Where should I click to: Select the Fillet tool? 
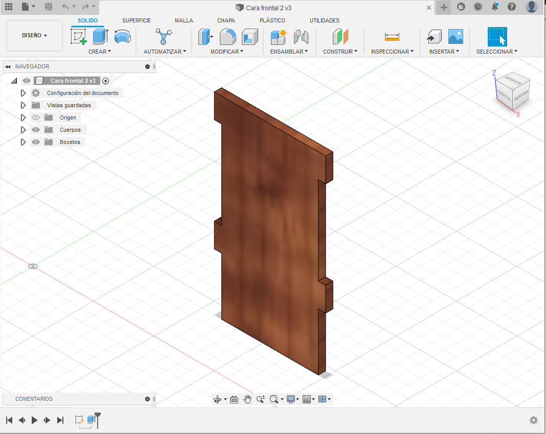(x=228, y=37)
